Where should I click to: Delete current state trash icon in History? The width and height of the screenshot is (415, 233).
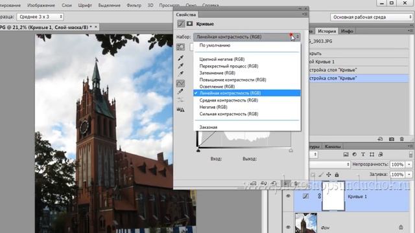click(402, 139)
